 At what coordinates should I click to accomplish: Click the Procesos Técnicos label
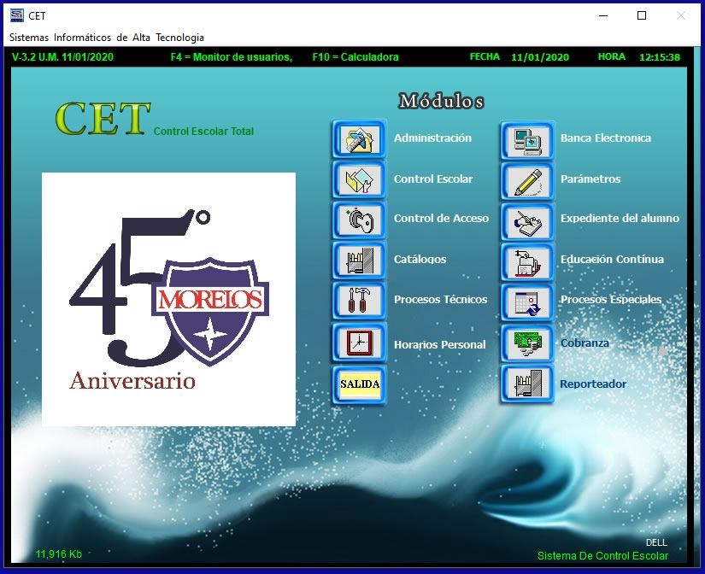[x=441, y=299]
